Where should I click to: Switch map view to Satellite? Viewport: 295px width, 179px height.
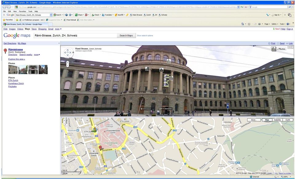(x=277, y=120)
